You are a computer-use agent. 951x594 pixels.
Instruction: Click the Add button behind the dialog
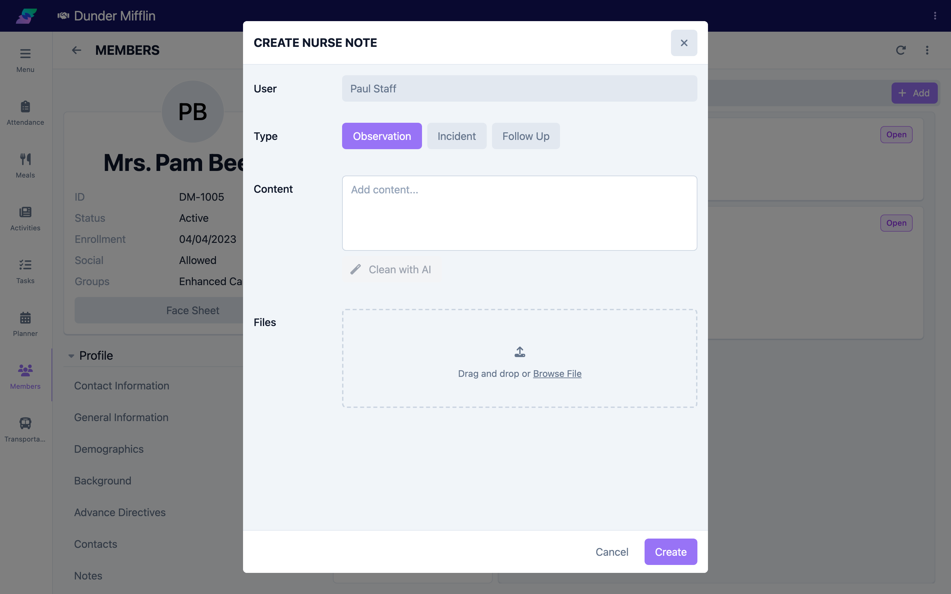[914, 93]
